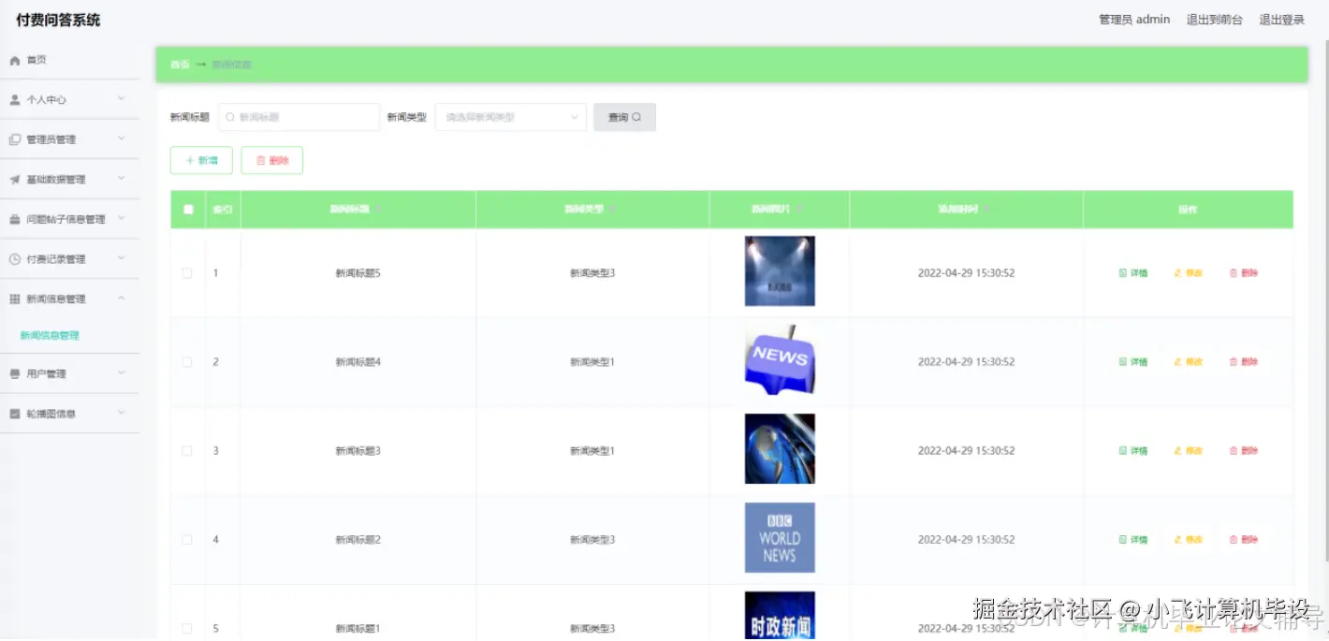This screenshot has width=1329, height=641.
Task: Open the blue NEWS key thumbnail
Action: [780, 359]
